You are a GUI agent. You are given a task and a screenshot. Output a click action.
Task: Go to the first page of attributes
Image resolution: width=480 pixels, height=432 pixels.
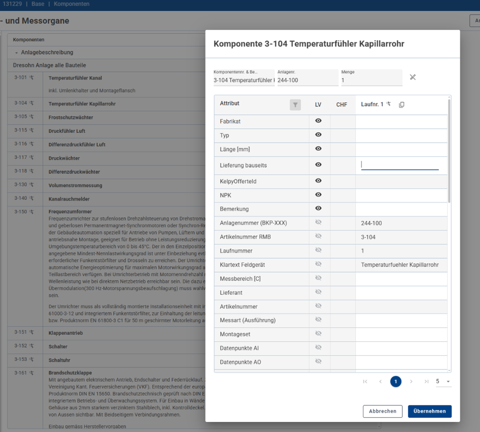(365, 382)
